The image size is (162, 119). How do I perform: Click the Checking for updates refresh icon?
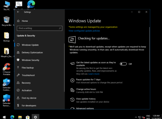72,40
